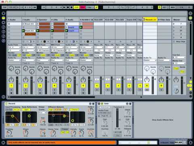This screenshot has height=146, width=194.
Task: Open track 3 MIDI From dropdown
Action: (43, 47)
